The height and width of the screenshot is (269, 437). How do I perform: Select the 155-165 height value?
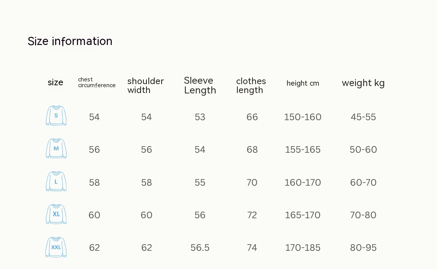pyautogui.click(x=303, y=150)
